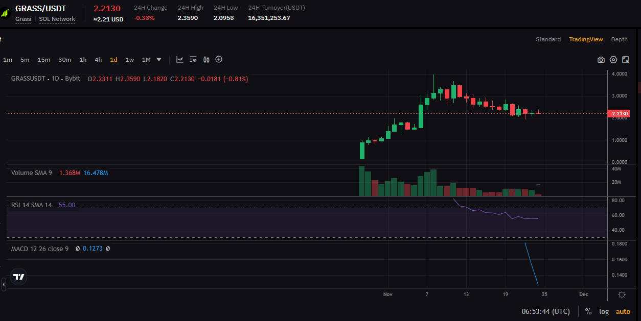Open axis settings gear at the chart's bottom right
The width and height of the screenshot is (641, 321).
pos(622,294)
